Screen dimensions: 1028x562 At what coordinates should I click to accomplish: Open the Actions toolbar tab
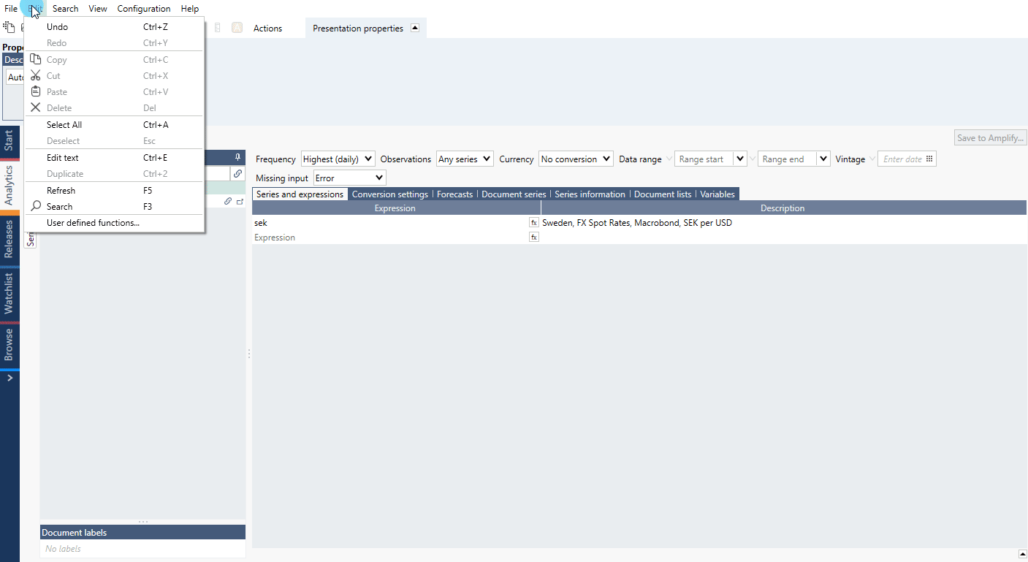(x=267, y=29)
